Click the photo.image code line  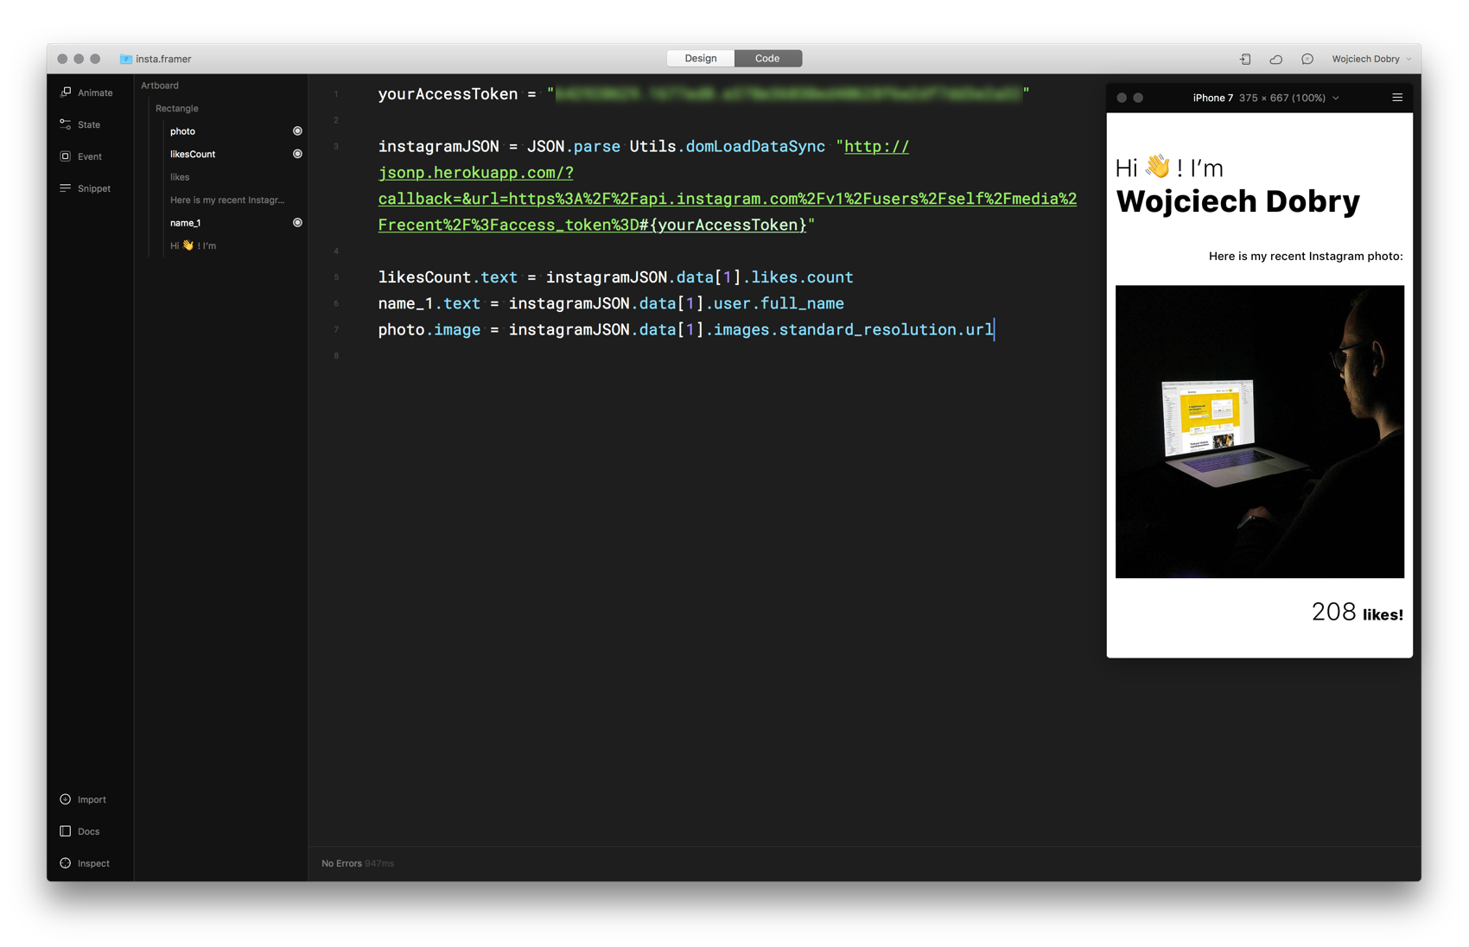pos(686,329)
